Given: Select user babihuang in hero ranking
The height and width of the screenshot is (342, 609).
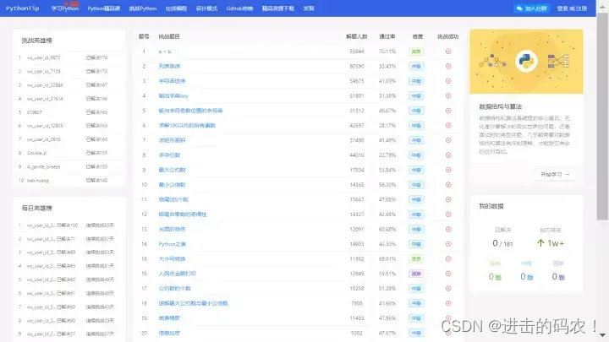Looking at the screenshot, I should coord(38,181).
